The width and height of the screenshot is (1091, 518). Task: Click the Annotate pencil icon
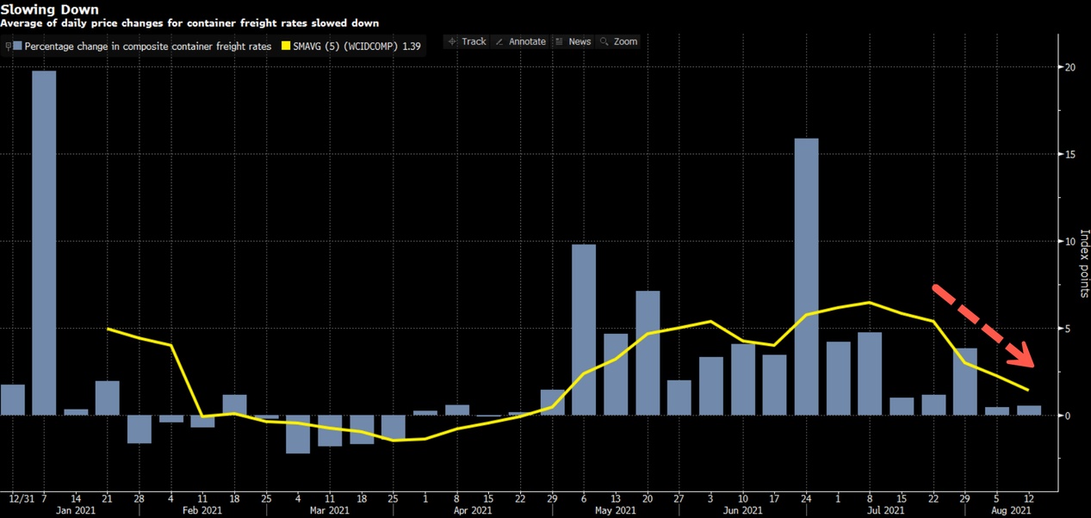click(x=500, y=41)
